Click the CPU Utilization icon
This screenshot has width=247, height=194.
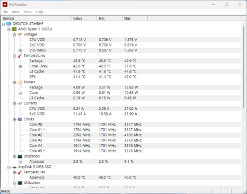[20, 156]
